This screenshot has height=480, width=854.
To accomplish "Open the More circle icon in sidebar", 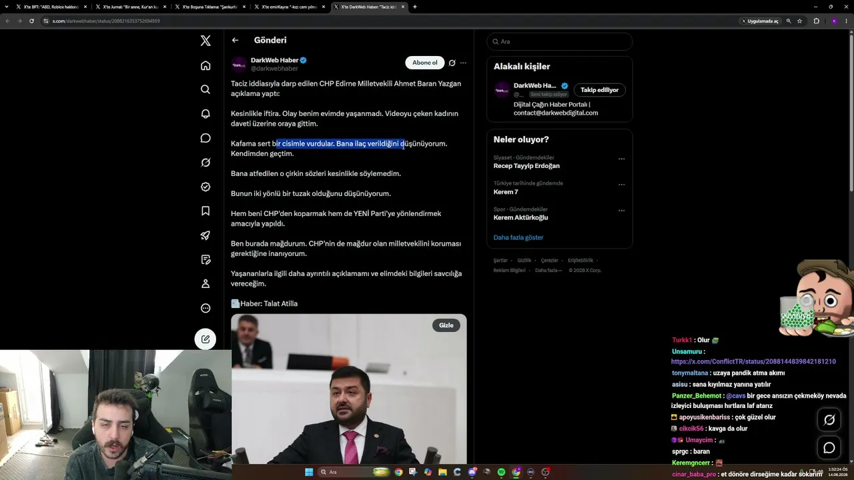I will (x=205, y=308).
